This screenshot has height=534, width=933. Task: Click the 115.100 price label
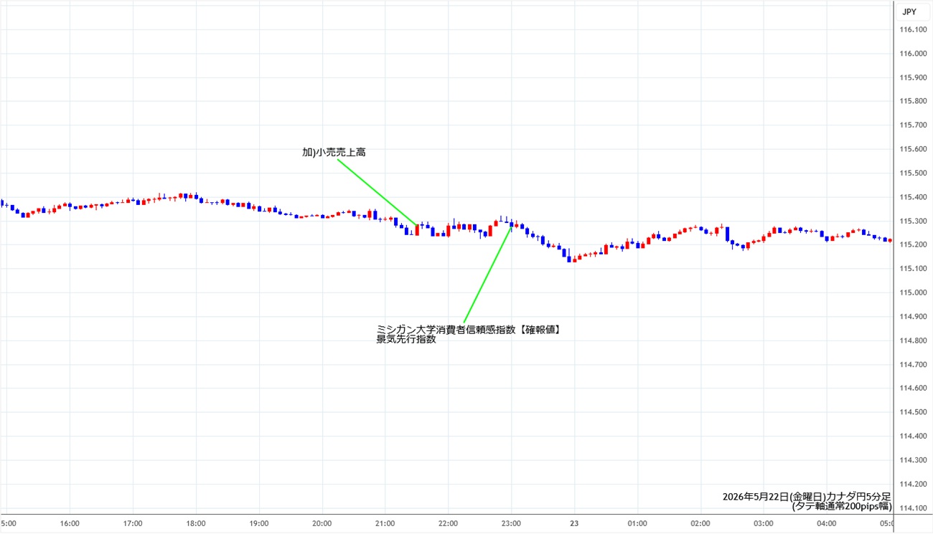[913, 269]
